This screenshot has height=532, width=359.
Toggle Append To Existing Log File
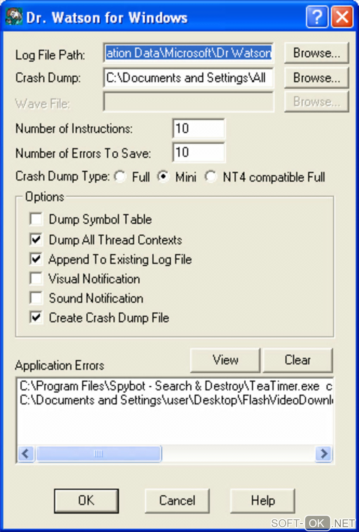(x=36, y=259)
